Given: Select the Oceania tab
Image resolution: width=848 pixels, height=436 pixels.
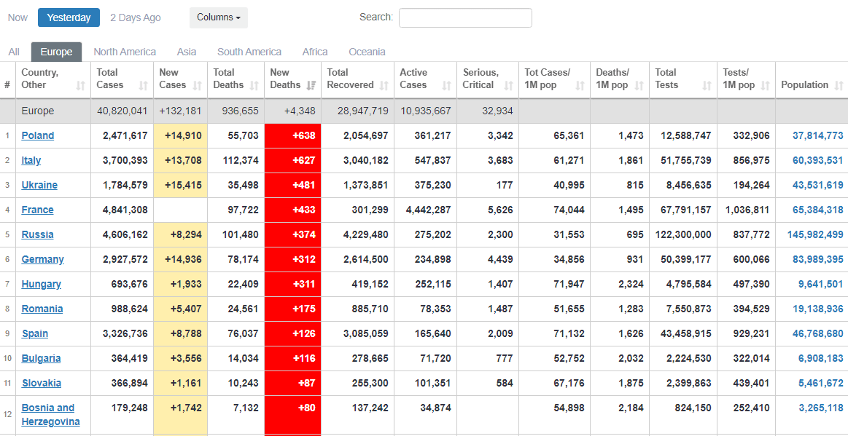Looking at the screenshot, I should (367, 52).
